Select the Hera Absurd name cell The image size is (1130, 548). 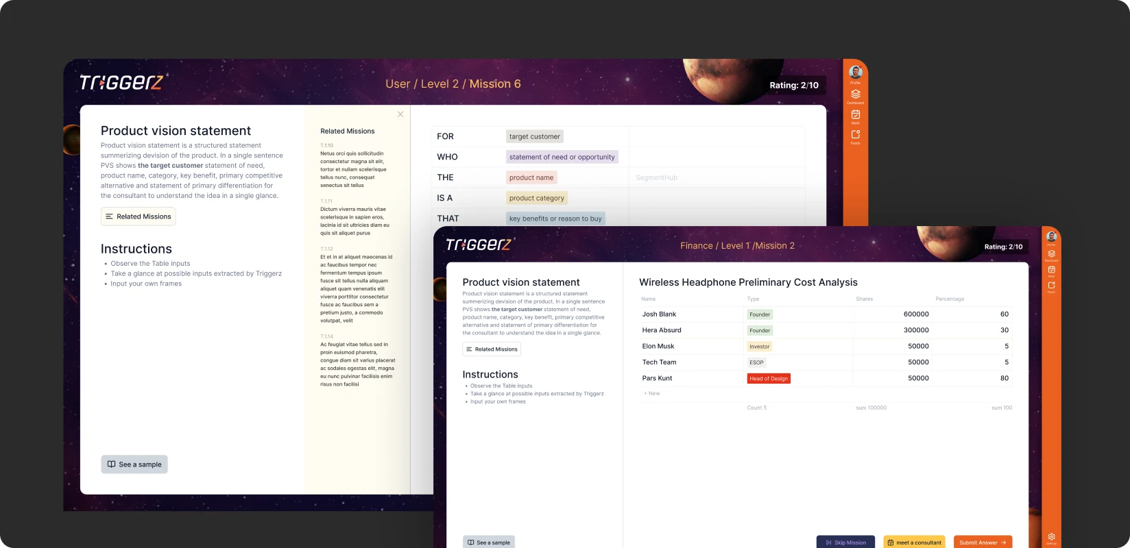(x=691, y=330)
